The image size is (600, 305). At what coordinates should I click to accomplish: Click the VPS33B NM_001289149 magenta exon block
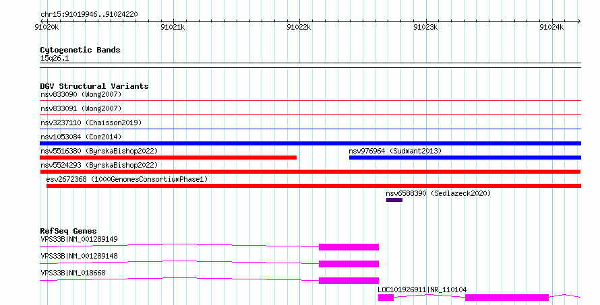[349, 247]
